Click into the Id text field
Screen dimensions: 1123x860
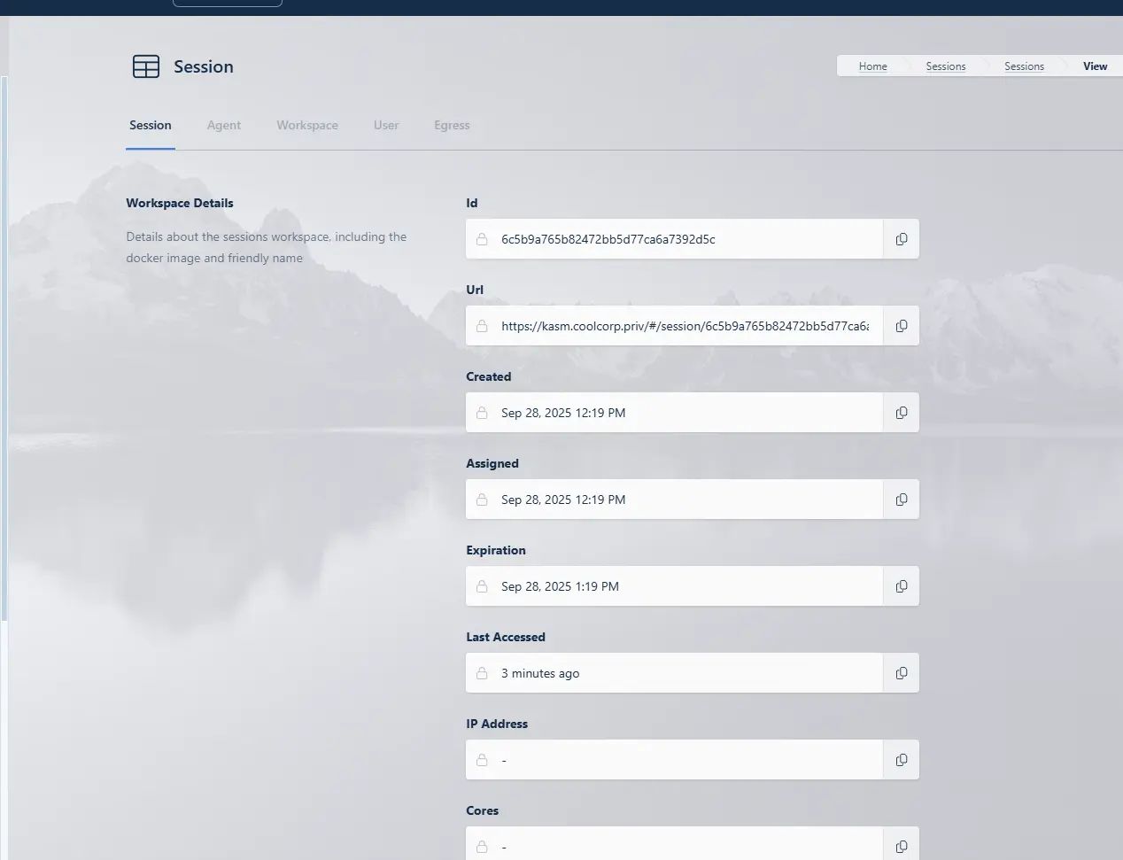[682, 239]
